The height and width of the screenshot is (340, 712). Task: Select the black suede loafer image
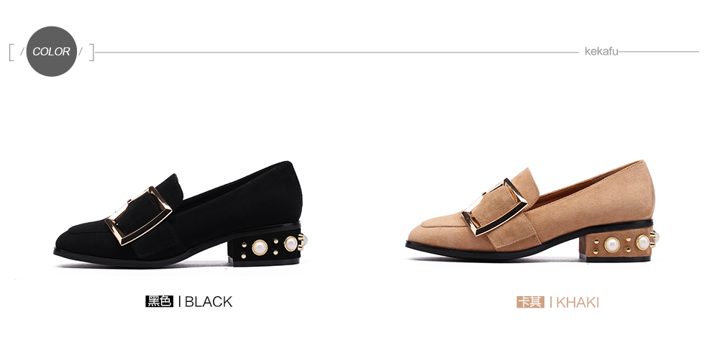tap(179, 214)
